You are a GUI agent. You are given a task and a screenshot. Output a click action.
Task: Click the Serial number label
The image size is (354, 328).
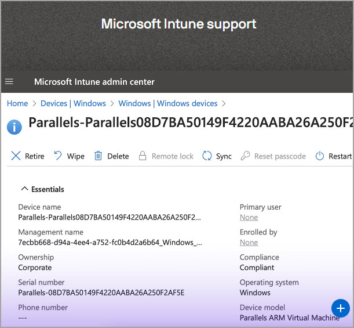tap(41, 282)
